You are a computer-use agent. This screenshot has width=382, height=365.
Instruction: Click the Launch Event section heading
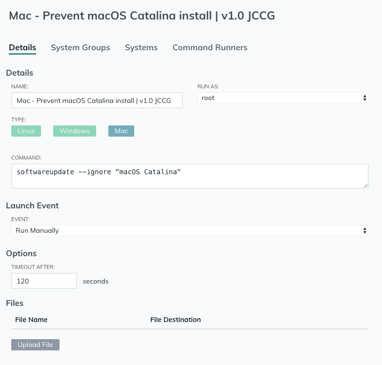point(33,205)
